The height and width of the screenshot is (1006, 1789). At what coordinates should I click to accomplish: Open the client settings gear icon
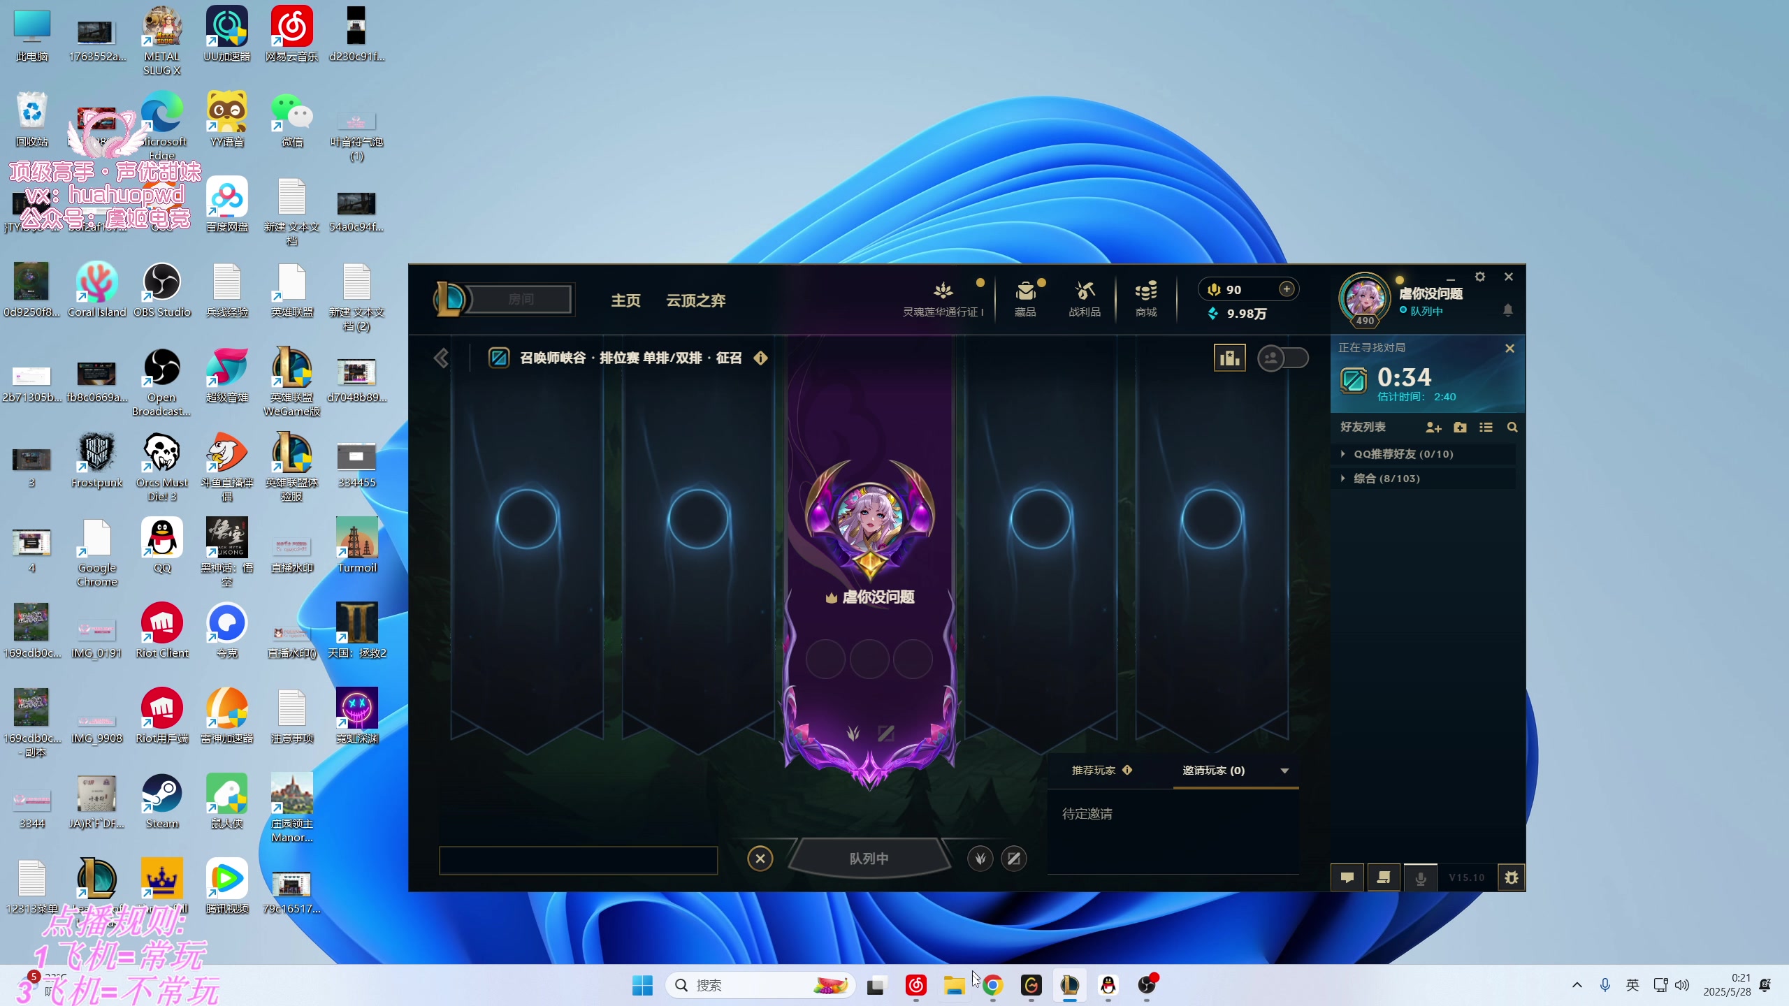click(1480, 277)
